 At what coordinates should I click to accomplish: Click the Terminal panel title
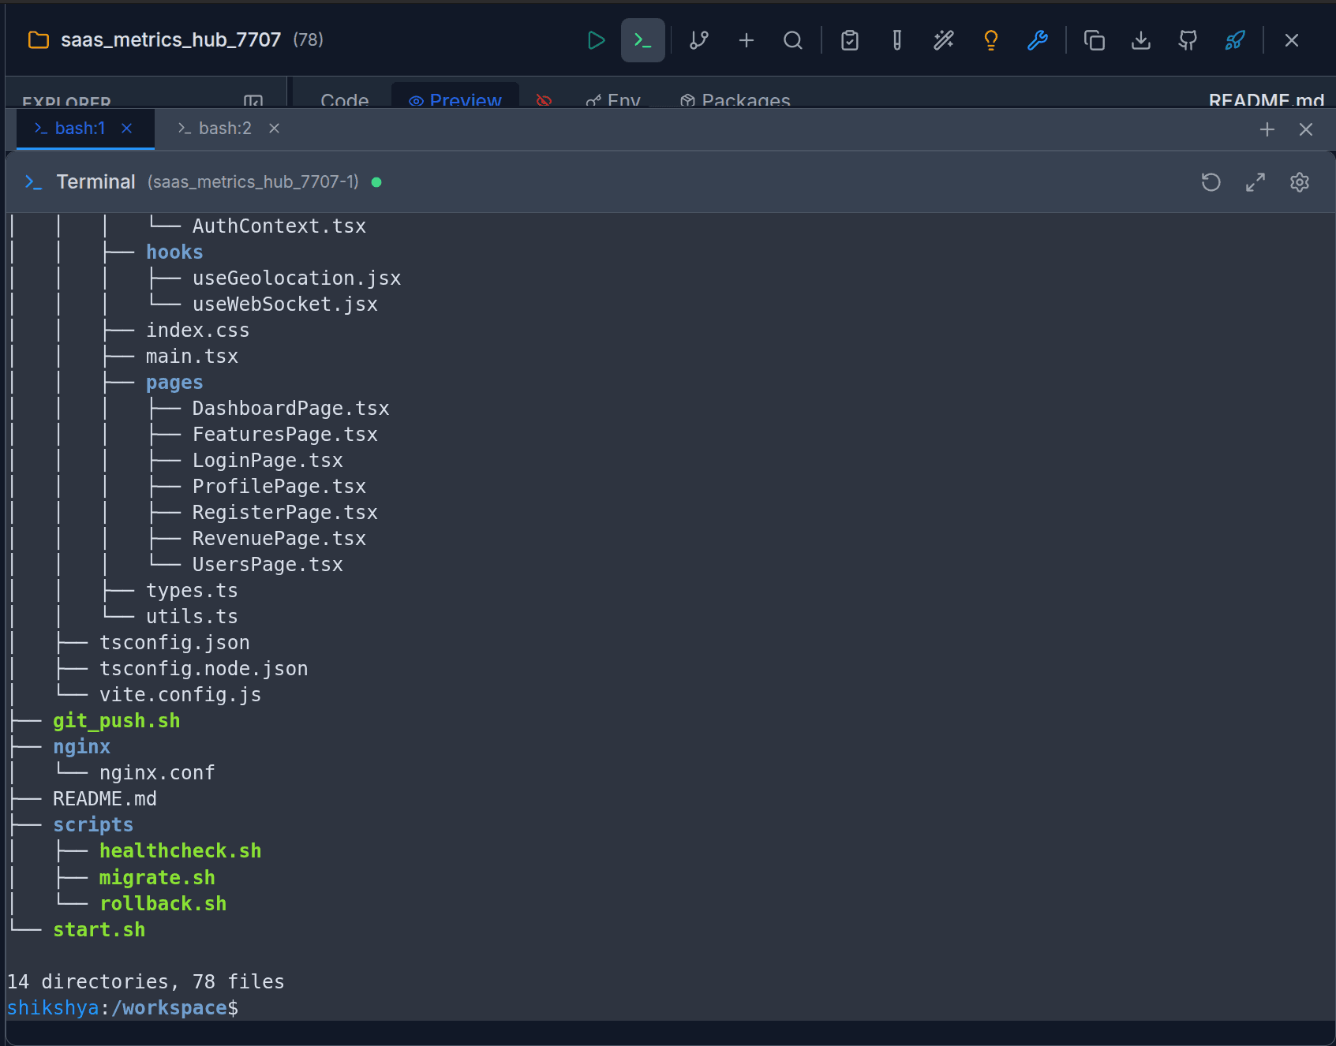[96, 182]
